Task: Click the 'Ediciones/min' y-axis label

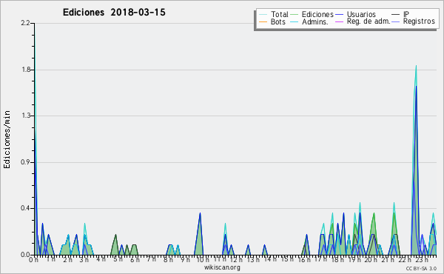Action: [7, 139]
